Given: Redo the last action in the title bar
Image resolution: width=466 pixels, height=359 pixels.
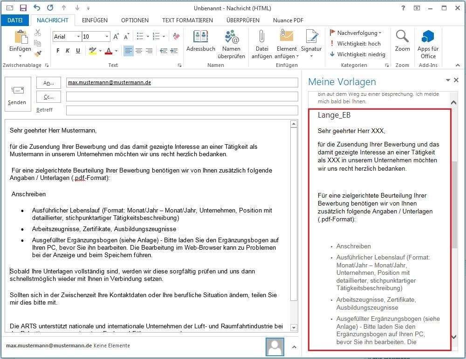Looking at the screenshot, I should [x=50, y=8].
